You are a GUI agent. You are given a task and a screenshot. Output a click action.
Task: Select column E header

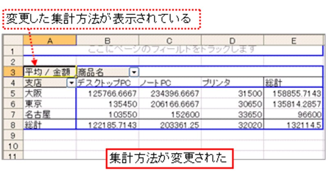294,40
